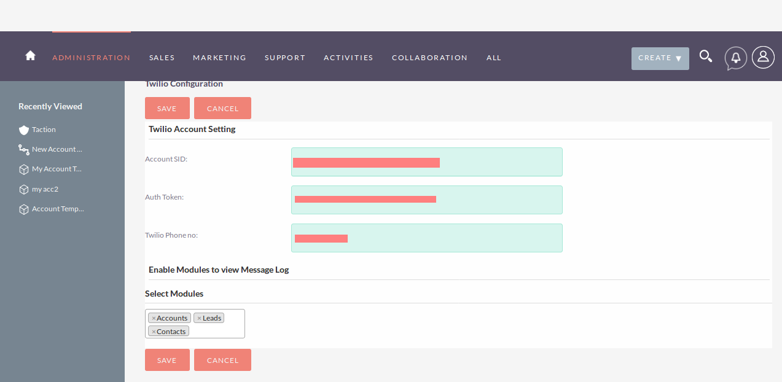The width and height of the screenshot is (782, 382).
Task: Expand the Create dropdown button
Action: click(x=660, y=58)
